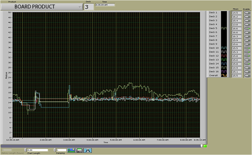Toggle the Enable switch for Deck 2
The image size is (252, 155).
click(x=247, y=17)
